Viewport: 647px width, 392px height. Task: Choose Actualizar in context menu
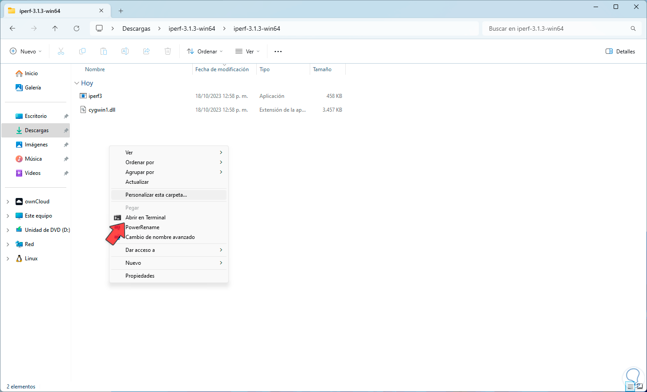[169, 182]
